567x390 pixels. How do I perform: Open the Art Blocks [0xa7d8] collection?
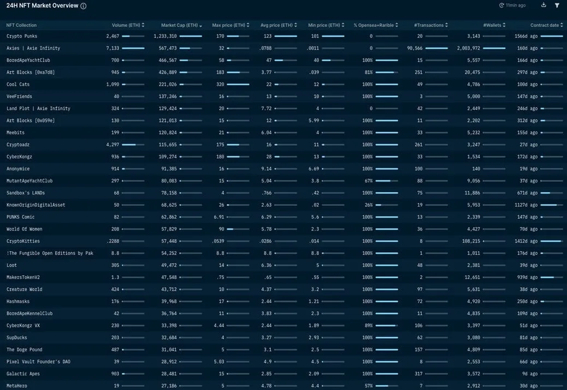click(x=31, y=72)
